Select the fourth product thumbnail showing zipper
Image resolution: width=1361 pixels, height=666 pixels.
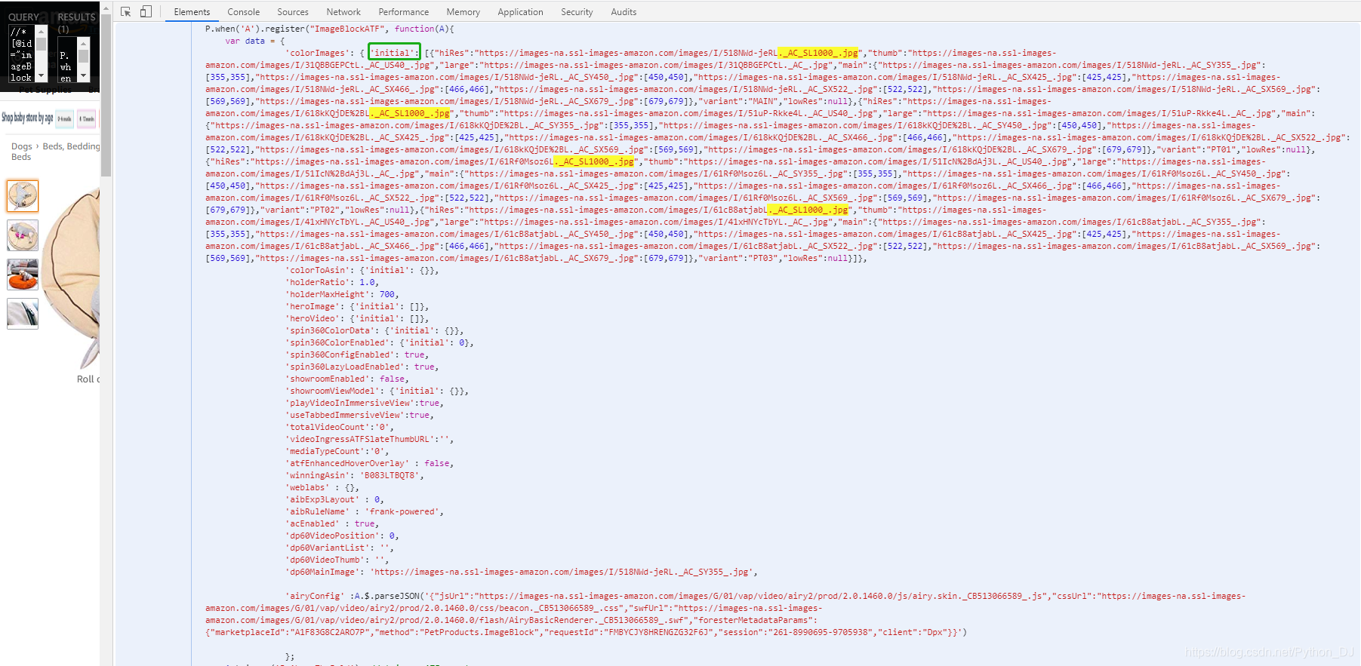click(x=23, y=314)
